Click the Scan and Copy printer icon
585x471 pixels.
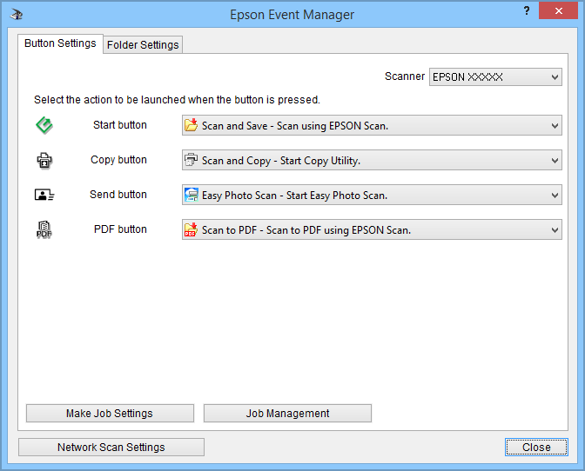coord(191,160)
